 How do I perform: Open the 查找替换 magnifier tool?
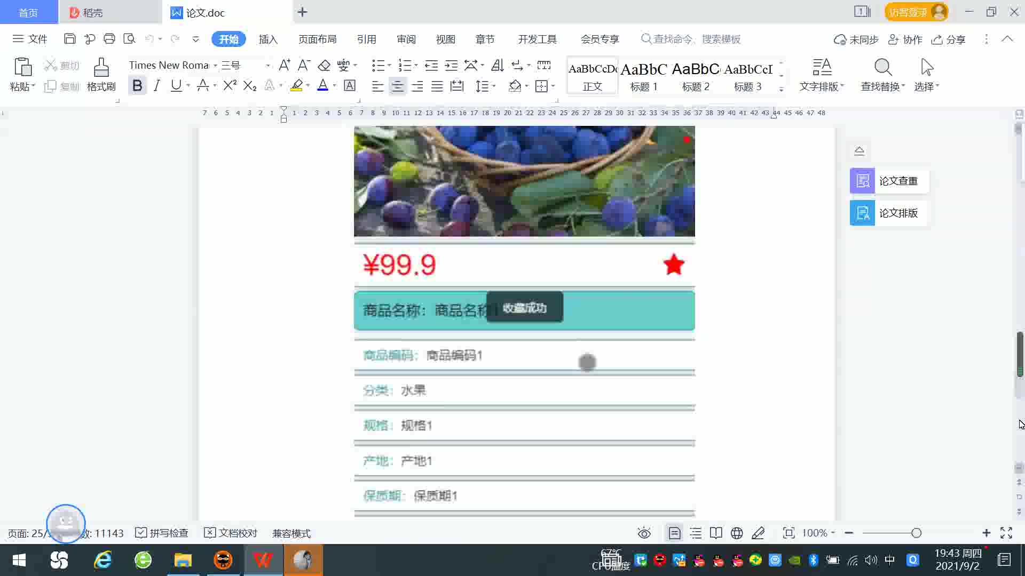click(882, 68)
